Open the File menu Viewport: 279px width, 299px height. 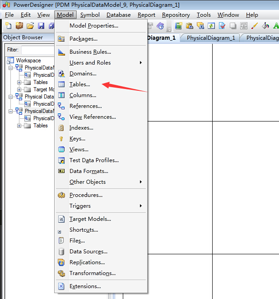pyautogui.click(x=9, y=15)
